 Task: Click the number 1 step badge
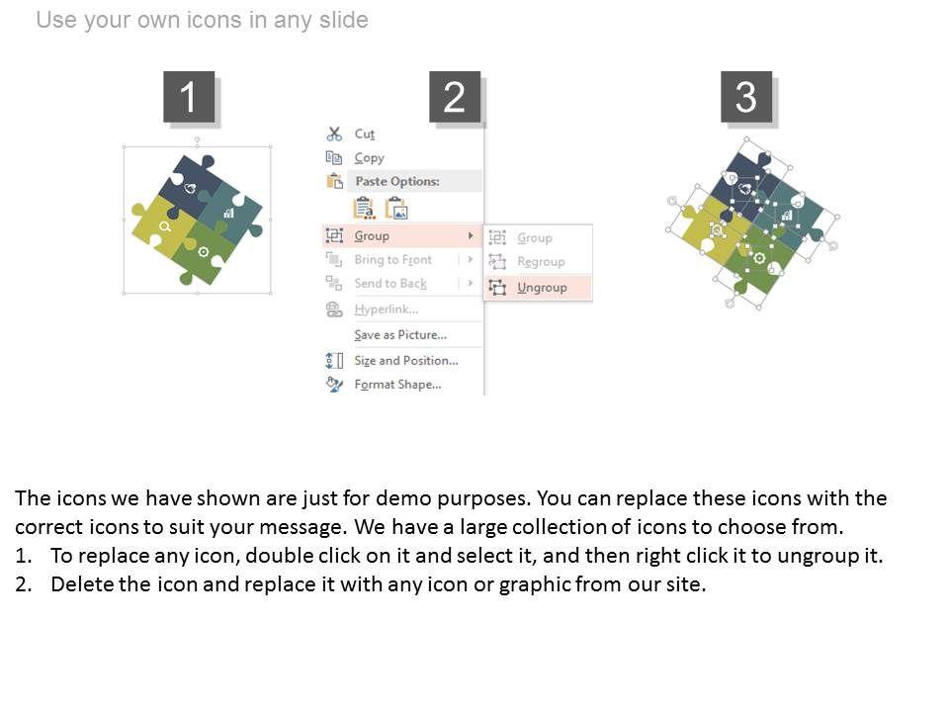(188, 97)
